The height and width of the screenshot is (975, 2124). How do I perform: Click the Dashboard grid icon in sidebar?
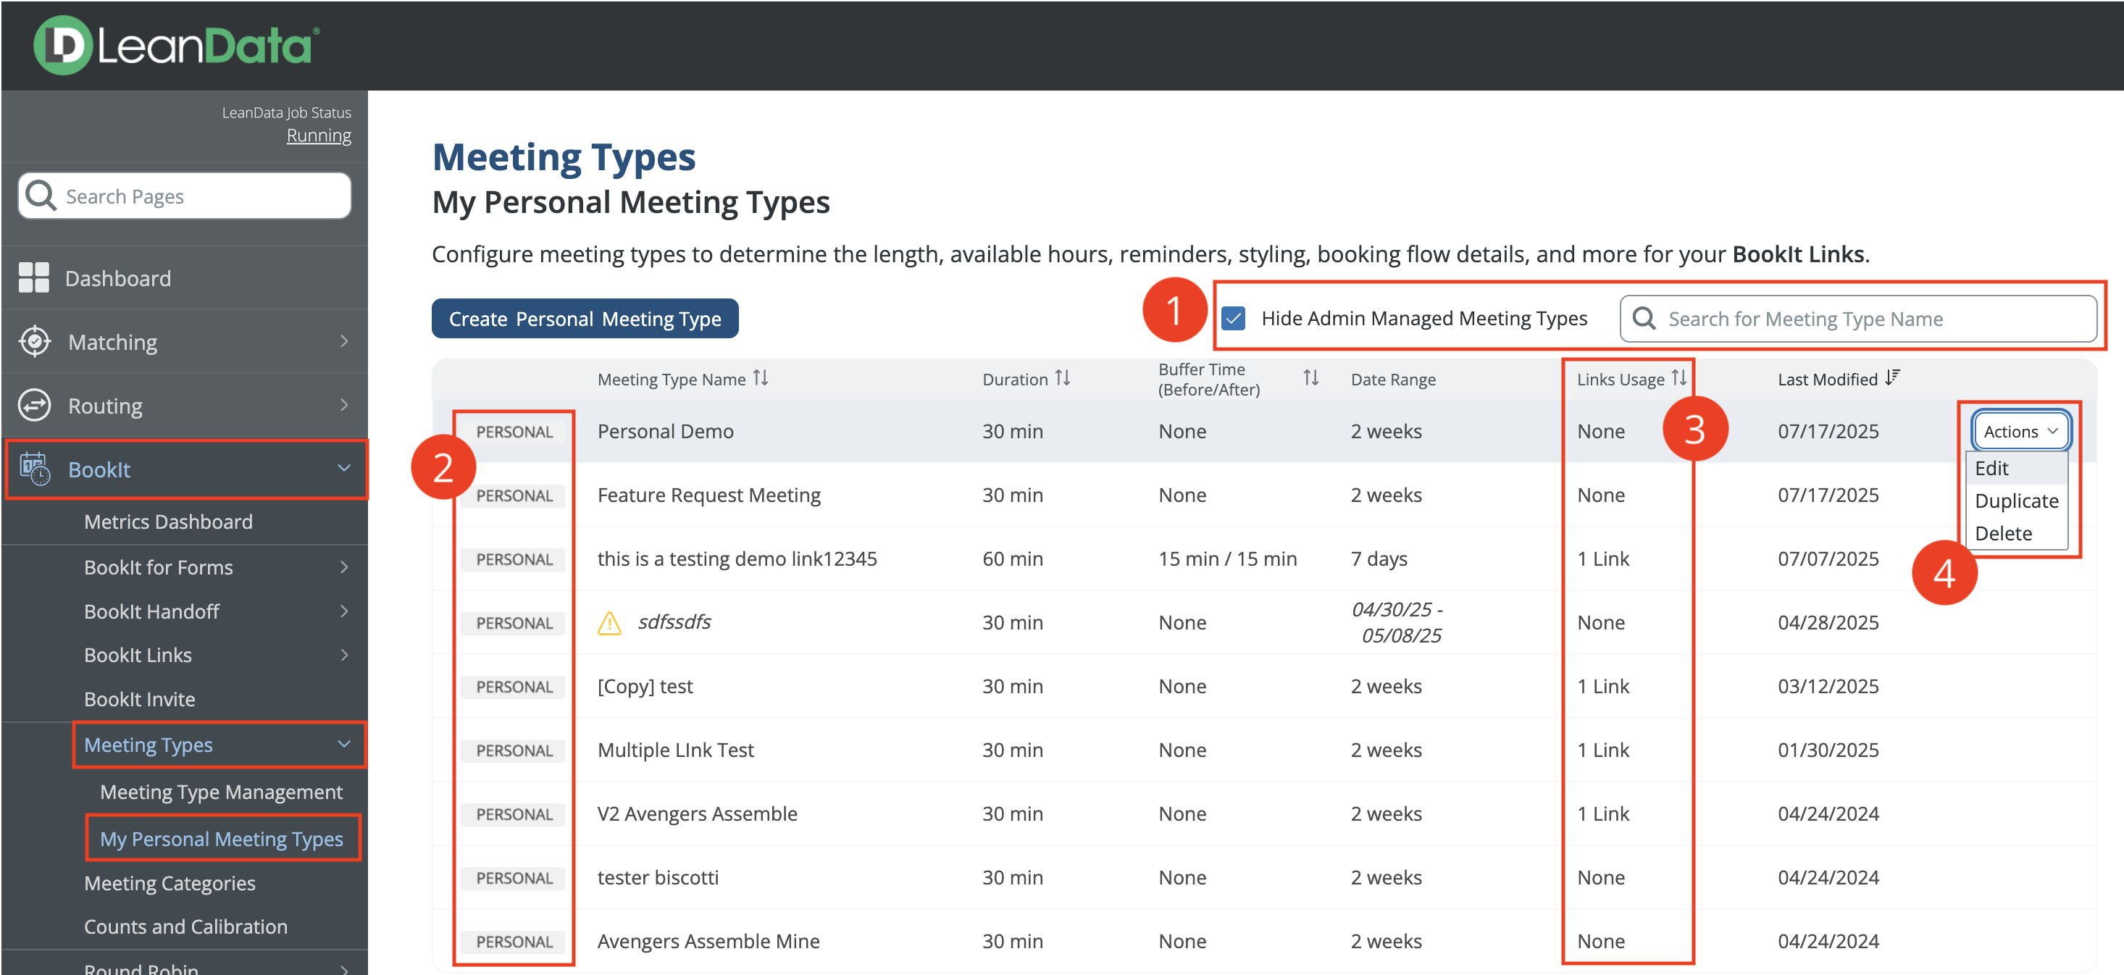(34, 277)
